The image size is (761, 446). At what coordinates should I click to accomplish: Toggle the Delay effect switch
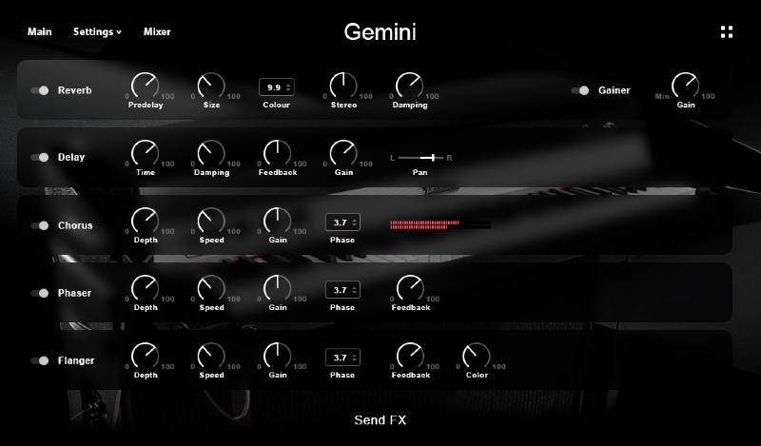[x=40, y=157]
